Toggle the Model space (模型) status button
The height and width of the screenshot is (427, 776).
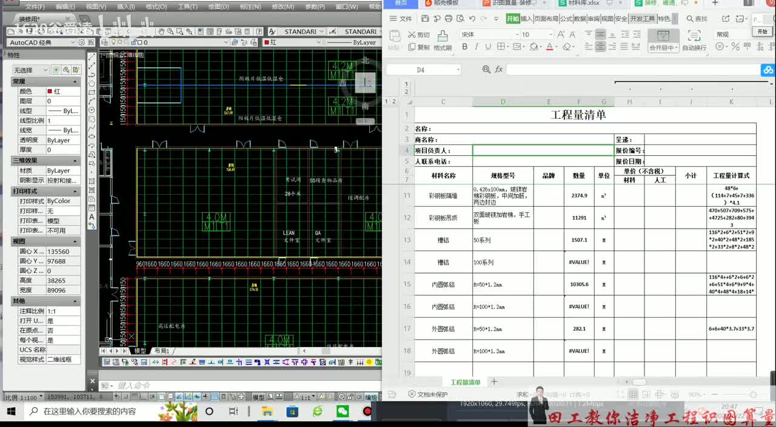[x=259, y=397]
